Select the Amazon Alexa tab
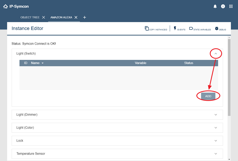The height and width of the screenshot is (161, 238). coord(61,17)
